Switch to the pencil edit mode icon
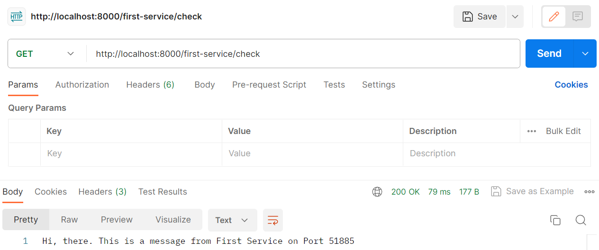This screenshot has width=599, height=250. pos(554,17)
